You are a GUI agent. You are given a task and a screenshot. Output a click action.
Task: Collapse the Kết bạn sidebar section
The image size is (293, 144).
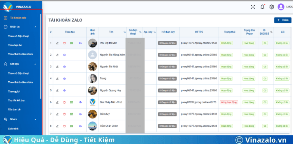point(35,64)
